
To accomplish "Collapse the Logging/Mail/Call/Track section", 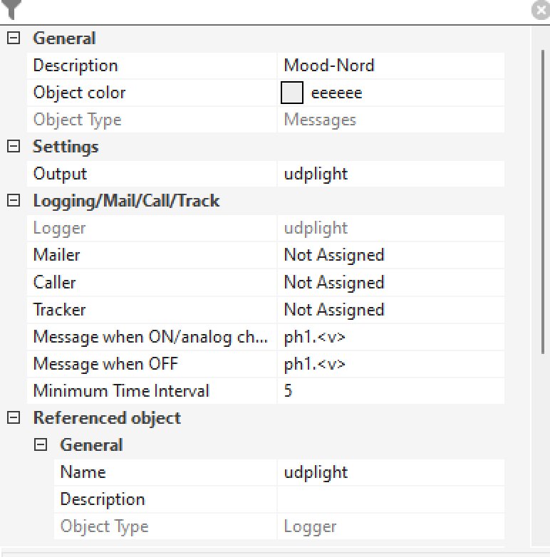I will click(14, 201).
